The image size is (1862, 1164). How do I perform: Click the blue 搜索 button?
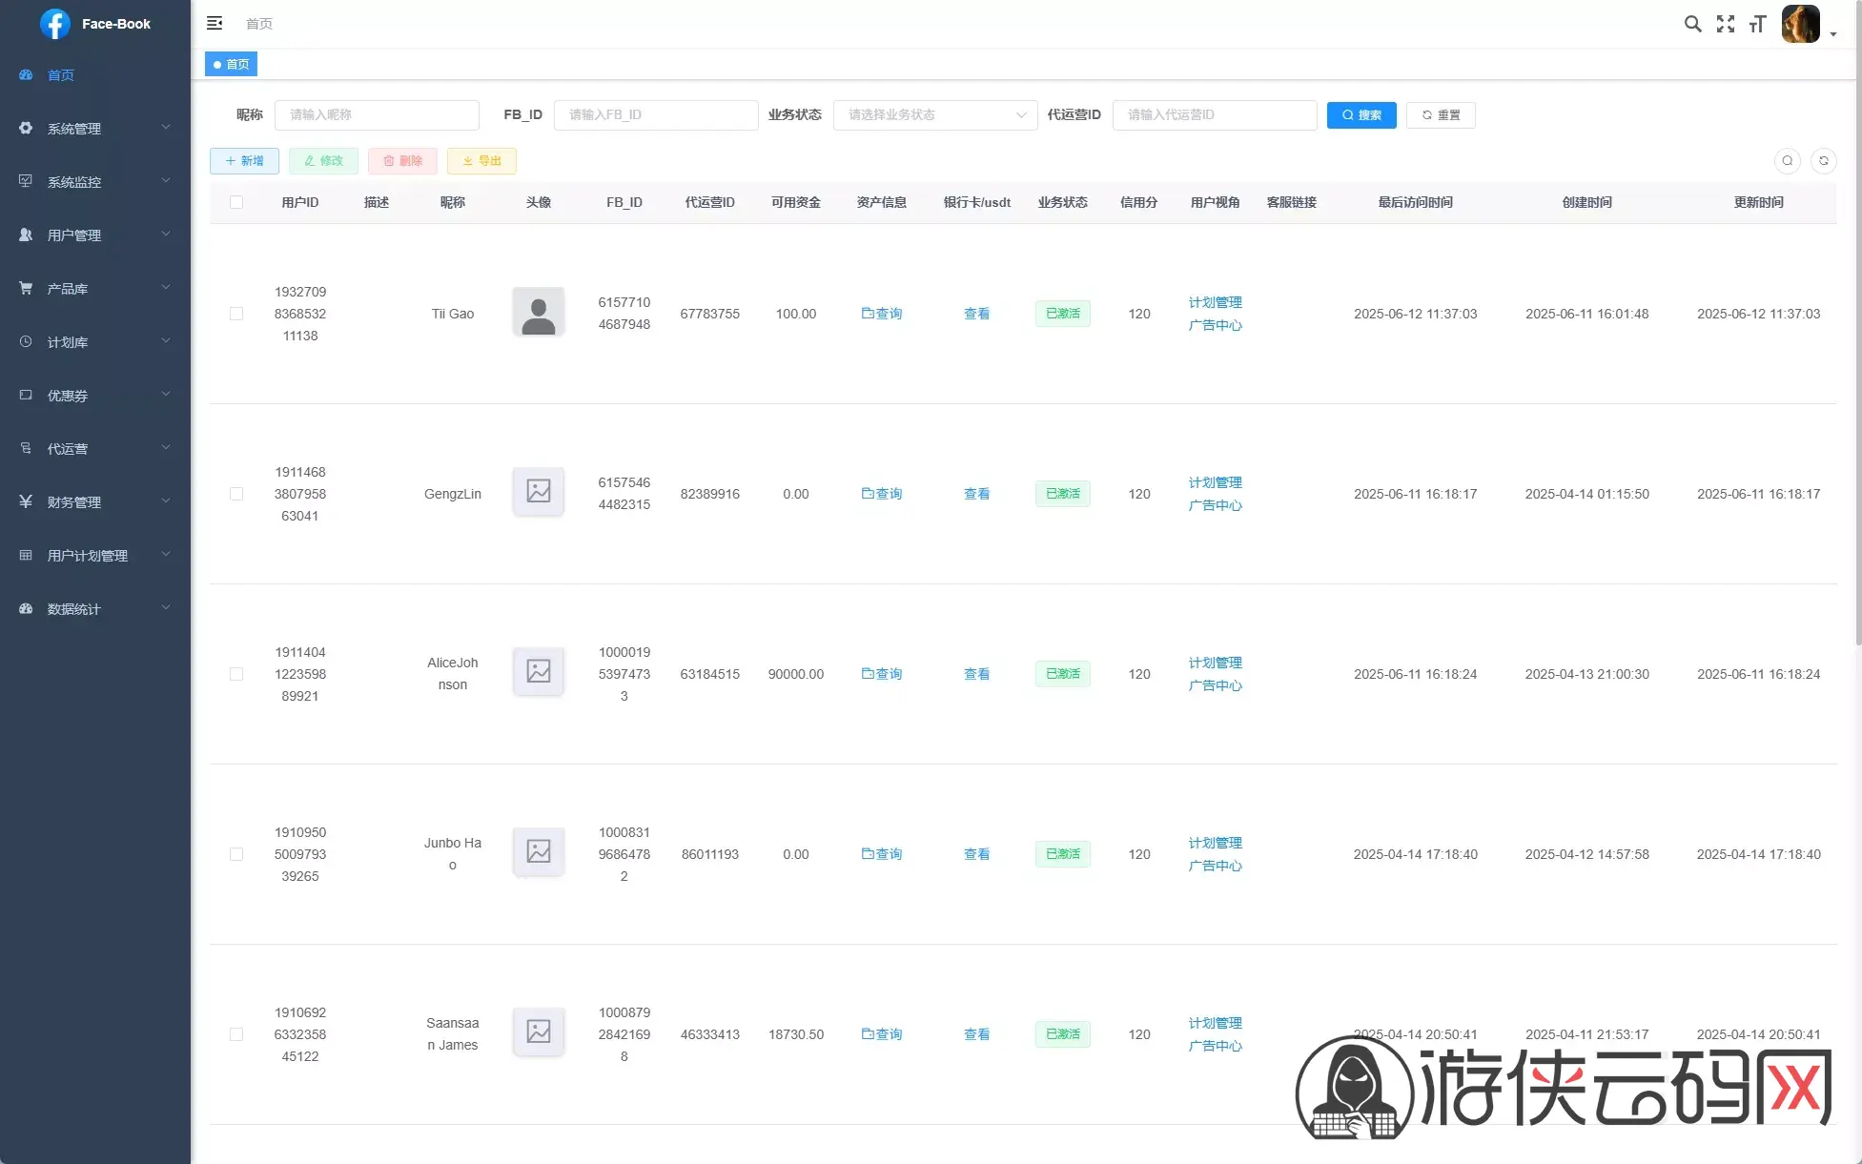pyautogui.click(x=1361, y=115)
